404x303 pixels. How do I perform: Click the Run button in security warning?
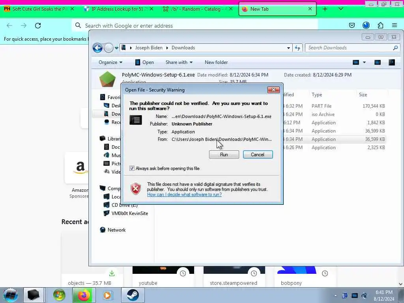click(x=224, y=155)
